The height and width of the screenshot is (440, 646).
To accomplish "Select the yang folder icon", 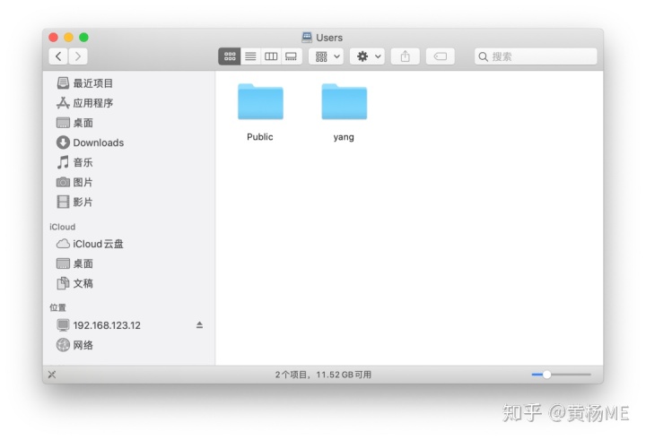I will [344, 101].
